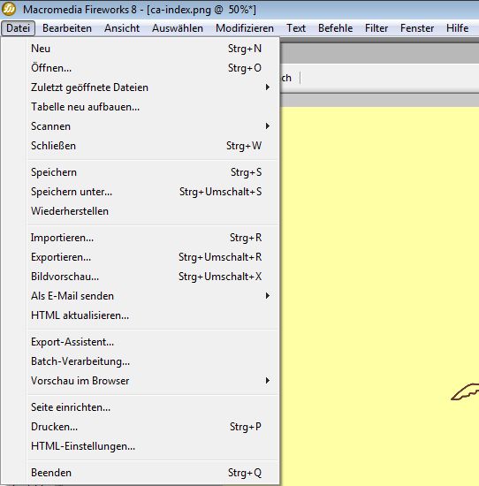Expand the Zuletzt geöffnete Dateien submenu
Screen dimensions: 479x486
[x=152, y=87]
